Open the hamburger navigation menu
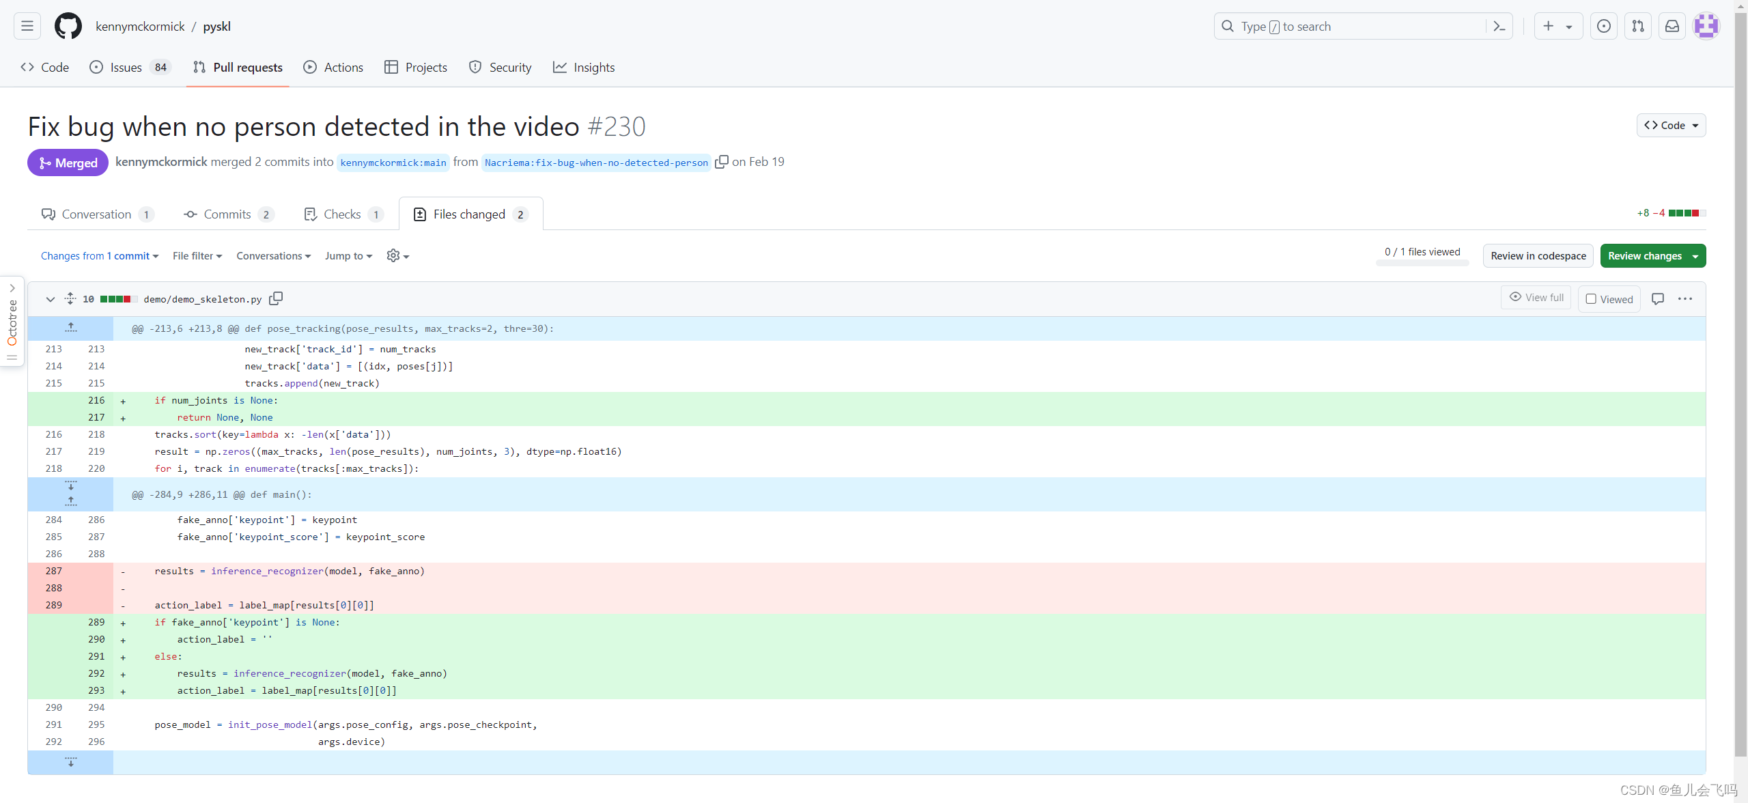The image size is (1748, 803). tap(27, 27)
